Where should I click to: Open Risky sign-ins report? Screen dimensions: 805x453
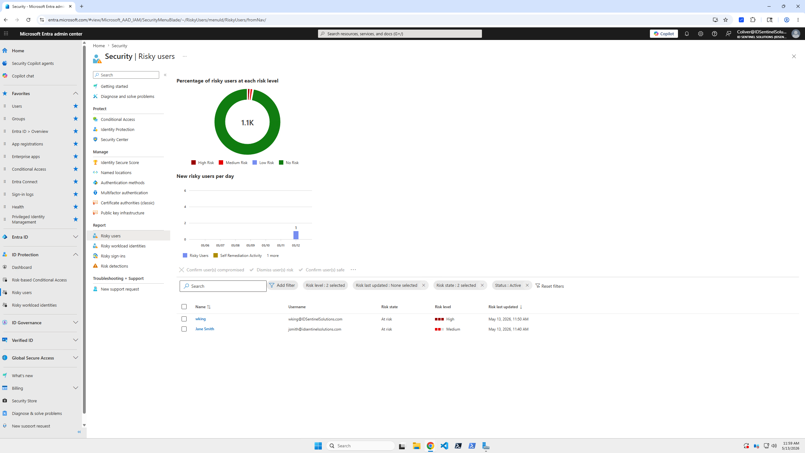113,256
